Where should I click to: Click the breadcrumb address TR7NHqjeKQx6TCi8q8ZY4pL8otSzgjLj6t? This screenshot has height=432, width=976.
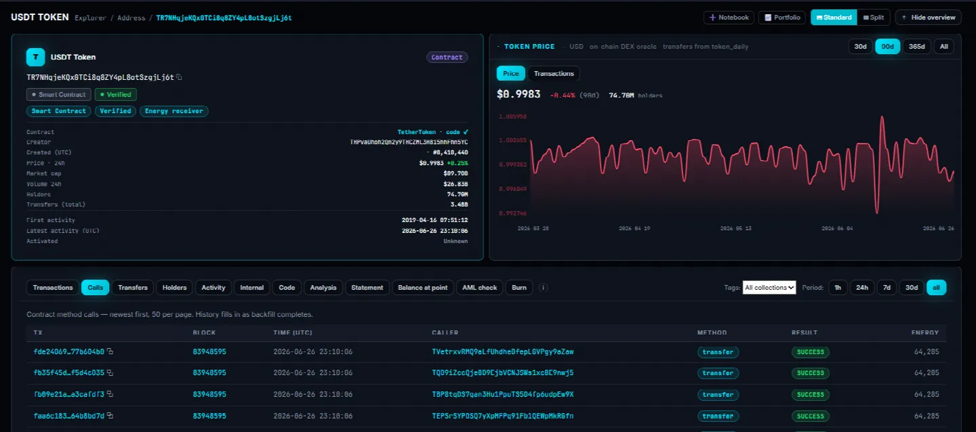(224, 18)
